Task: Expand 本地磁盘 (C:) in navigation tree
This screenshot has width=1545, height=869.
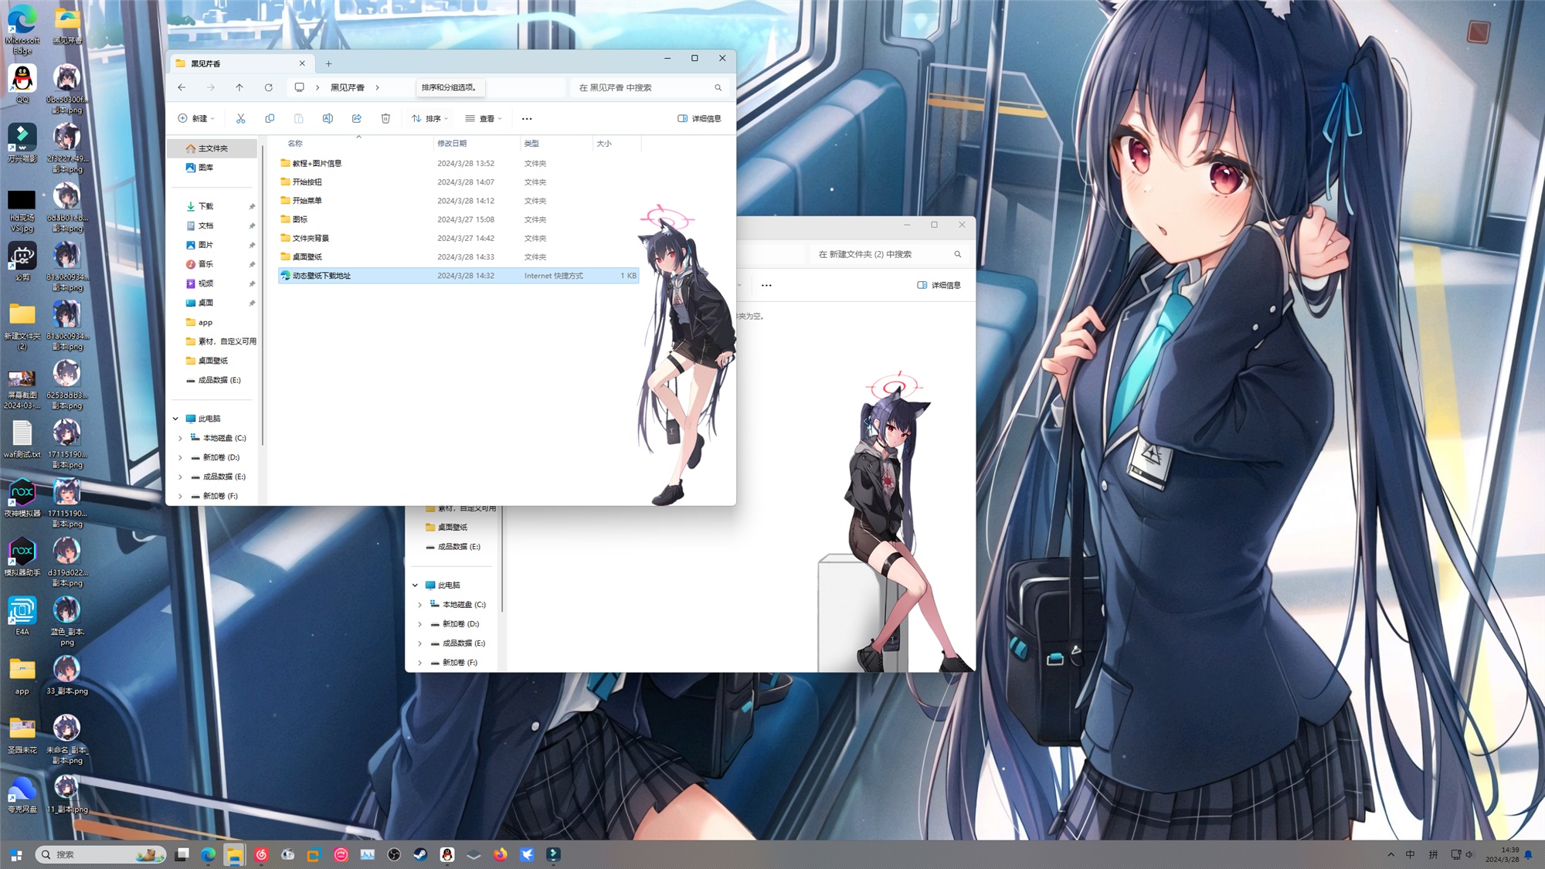Action: coord(180,438)
